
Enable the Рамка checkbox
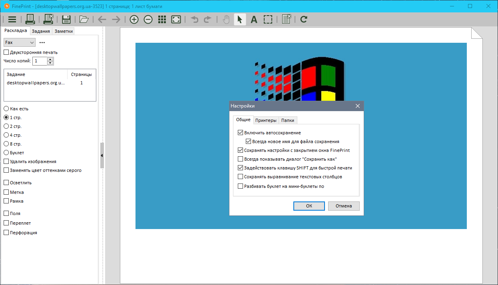pyautogui.click(x=14, y=201)
